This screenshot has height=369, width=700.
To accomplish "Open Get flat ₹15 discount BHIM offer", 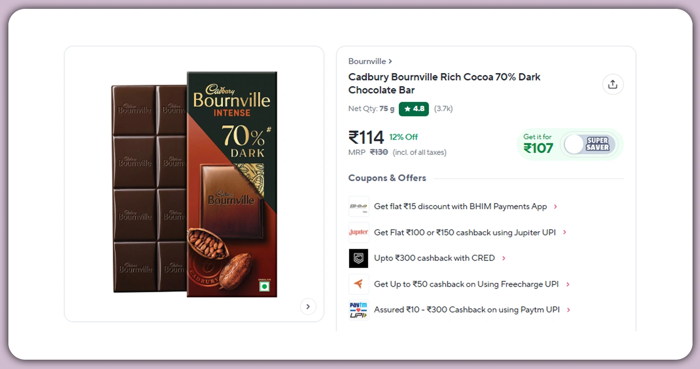I will pos(460,206).
